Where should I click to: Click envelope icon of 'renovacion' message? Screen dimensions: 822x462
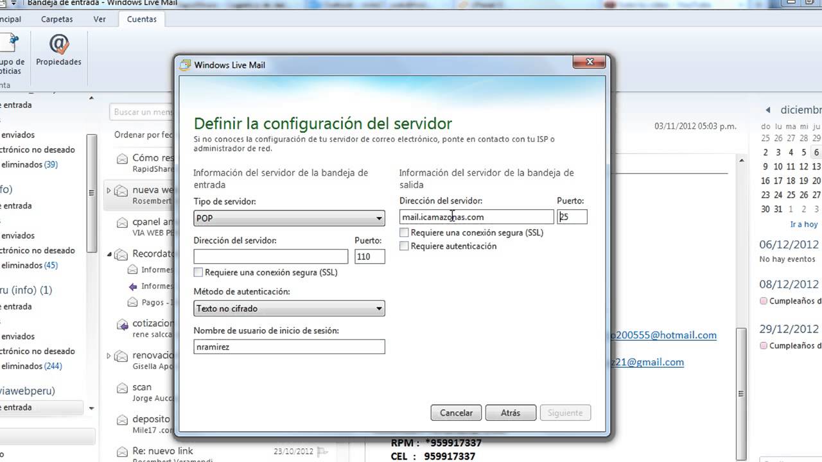pyautogui.click(x=122, y=357)
